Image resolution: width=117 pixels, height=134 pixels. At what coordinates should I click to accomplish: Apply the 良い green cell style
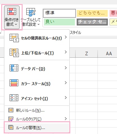pyautogui.click(x=59, y=22)
